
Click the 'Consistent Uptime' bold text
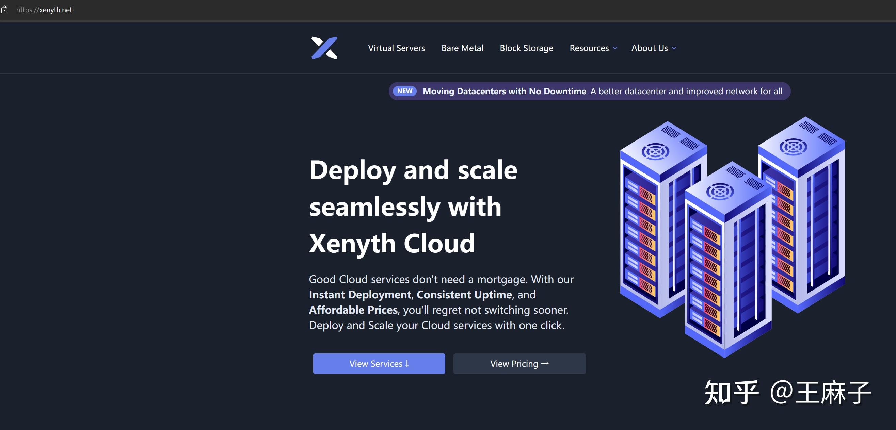pyautogui.click(x=464, y=294)
